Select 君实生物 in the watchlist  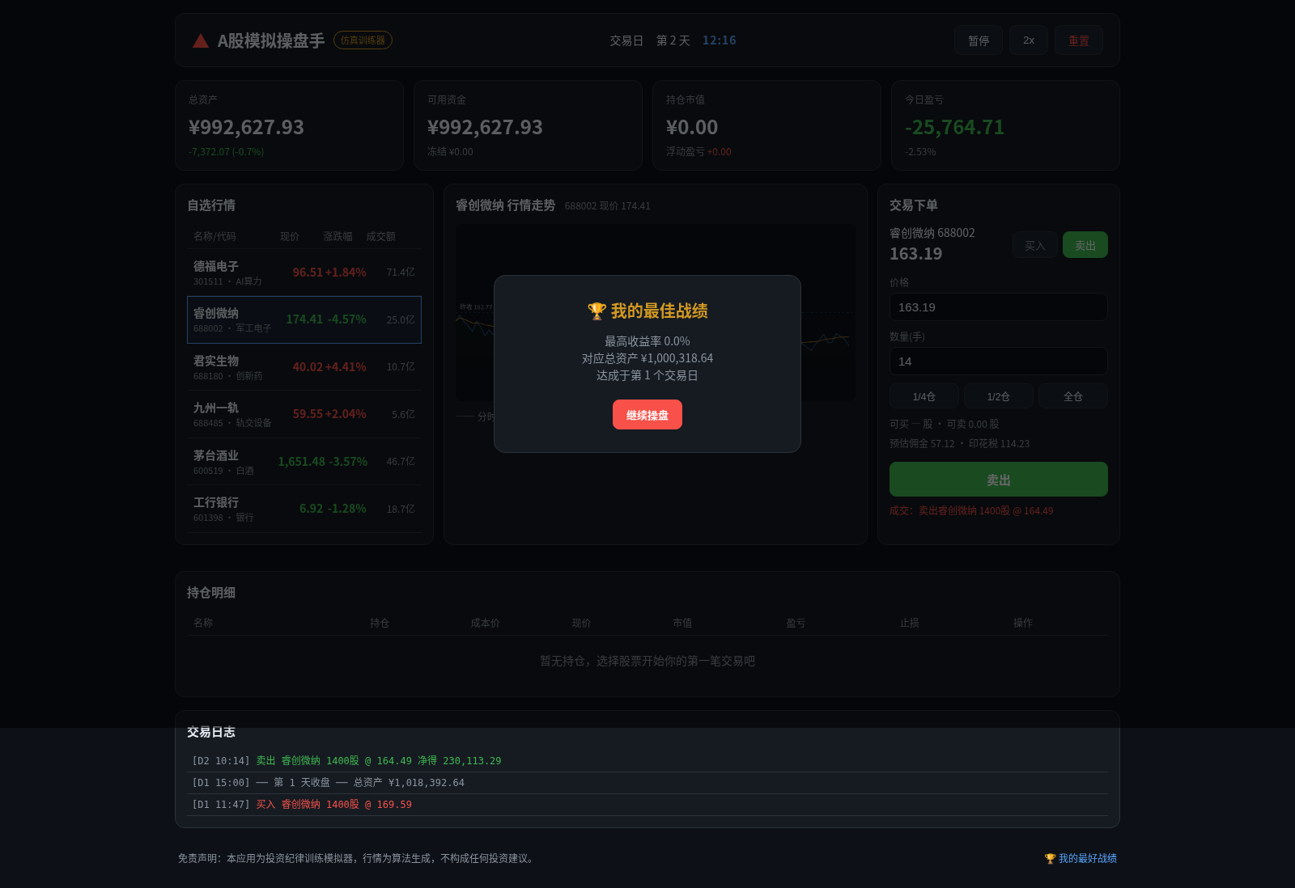pos(304,367)
